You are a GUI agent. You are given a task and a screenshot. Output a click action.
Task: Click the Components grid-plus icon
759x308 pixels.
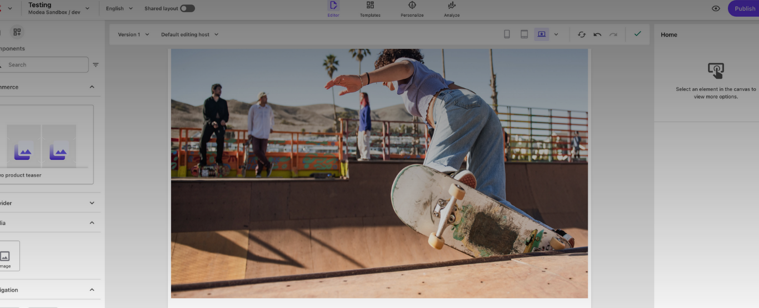17,32
